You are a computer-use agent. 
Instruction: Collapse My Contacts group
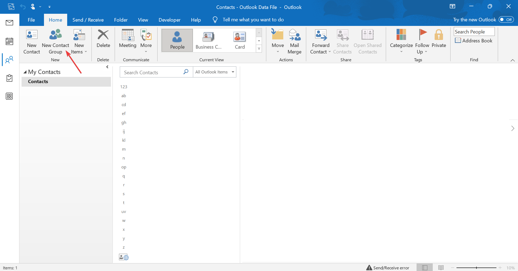tap(25, 72)
